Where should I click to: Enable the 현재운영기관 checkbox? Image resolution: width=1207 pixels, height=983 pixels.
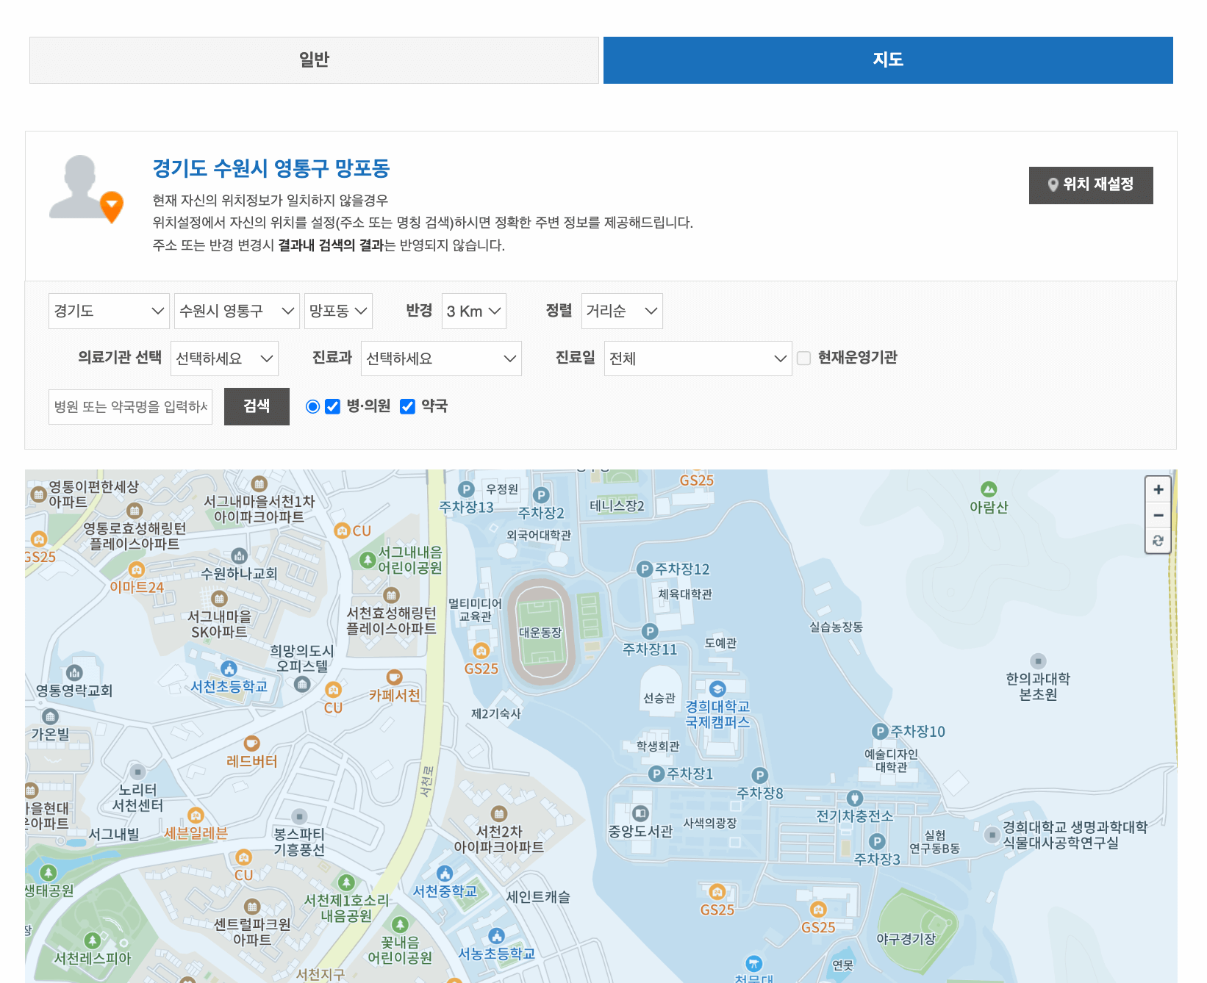click(804, 358)
